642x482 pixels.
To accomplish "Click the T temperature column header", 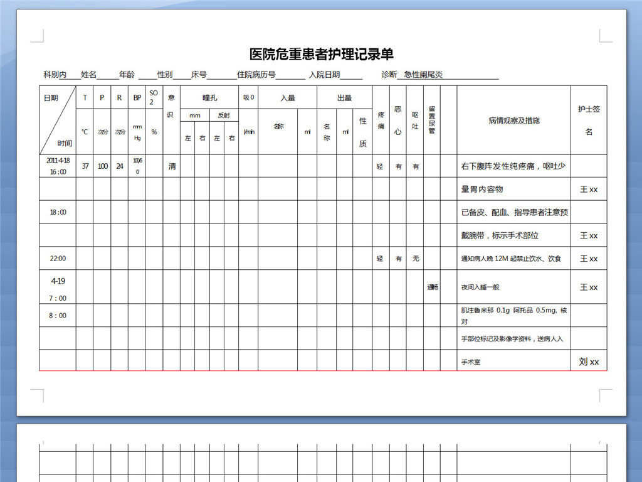I will (84, 98).
